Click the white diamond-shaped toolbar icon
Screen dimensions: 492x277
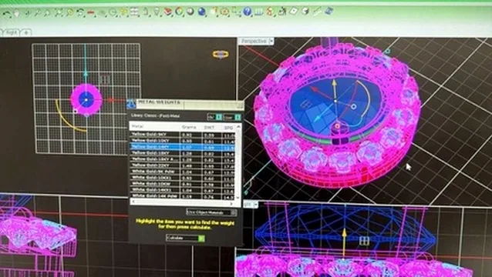click(x=294, y=12)
